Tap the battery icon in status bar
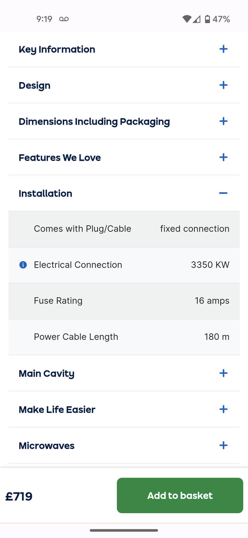The width and height of the screenshot is (248, 538). (x=207, y=19)
